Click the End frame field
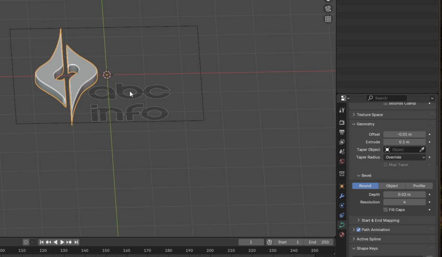This screenshot has width=442, height=257. pos(319,242)
